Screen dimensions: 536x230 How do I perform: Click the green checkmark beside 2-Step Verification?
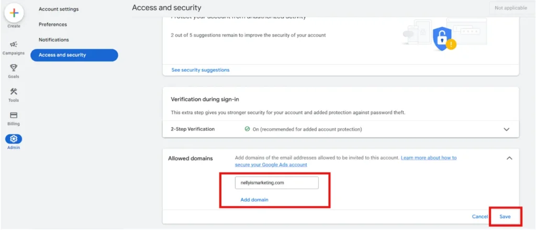click(x=247, y=129)
